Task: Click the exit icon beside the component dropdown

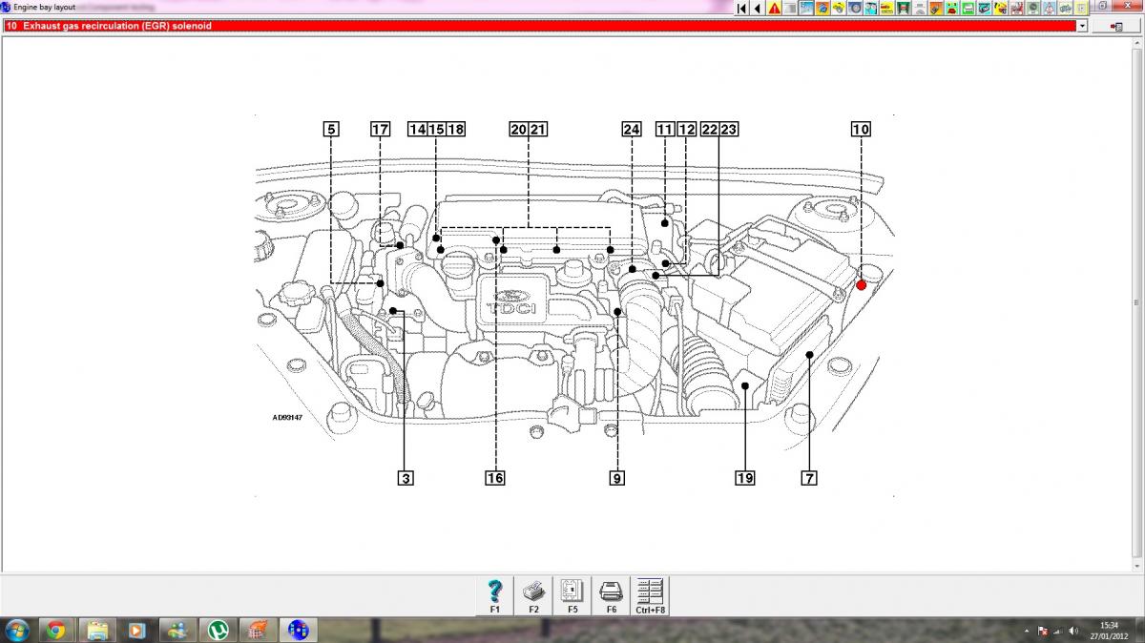Action: coord(1115,26)
